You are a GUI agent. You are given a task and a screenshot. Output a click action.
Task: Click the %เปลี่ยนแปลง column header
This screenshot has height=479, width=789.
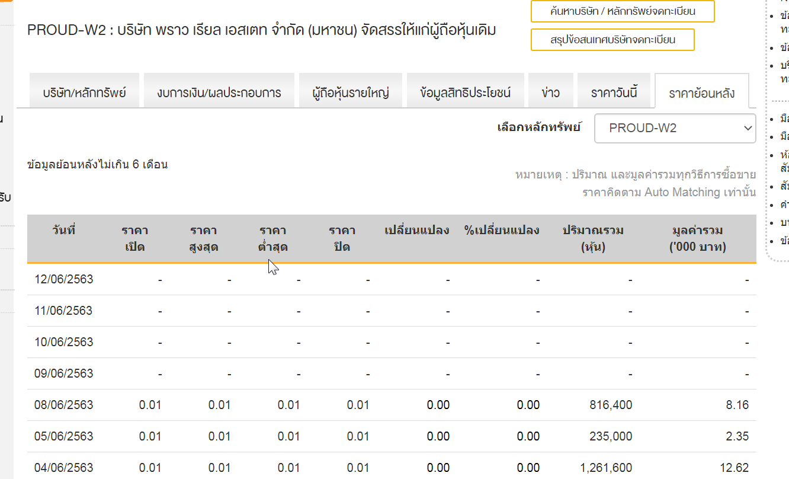point(502,231)
